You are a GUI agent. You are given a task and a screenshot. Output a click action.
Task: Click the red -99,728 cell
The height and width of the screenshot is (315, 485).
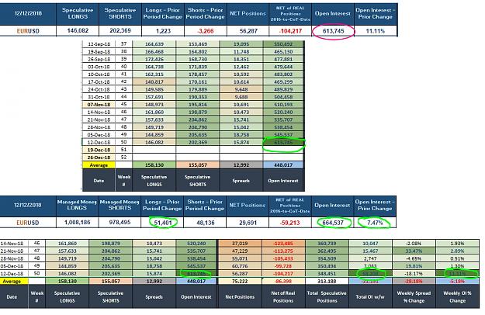tap(283, 266)
